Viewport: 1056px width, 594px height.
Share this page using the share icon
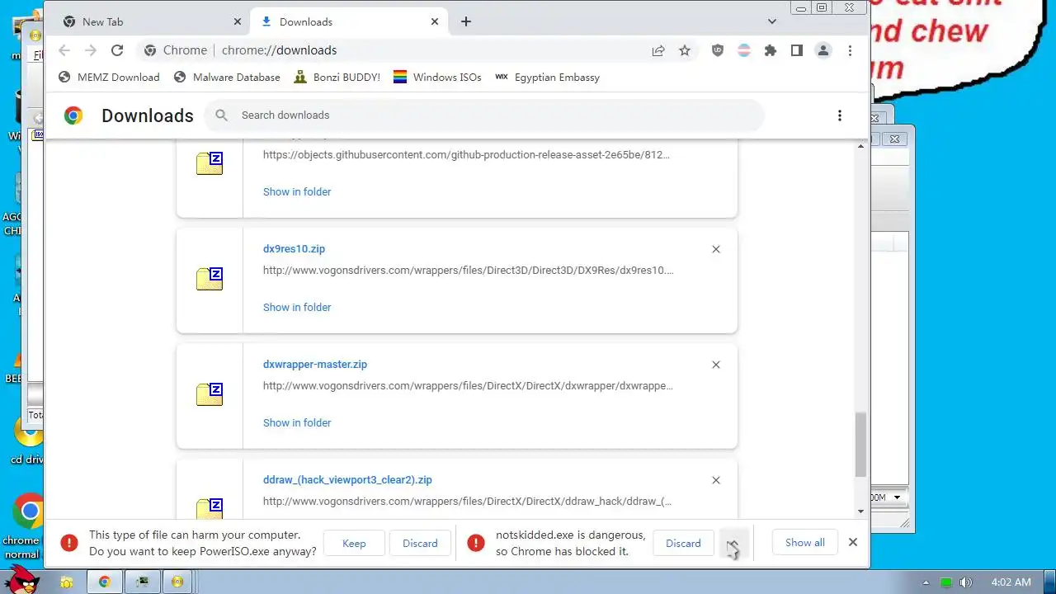(x=658, y=50)
